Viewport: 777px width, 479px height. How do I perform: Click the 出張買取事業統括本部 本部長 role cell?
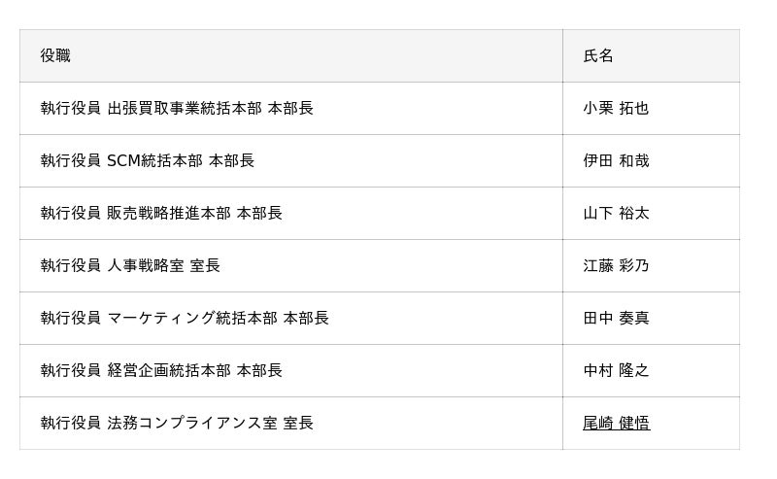[x=210, y=109]
